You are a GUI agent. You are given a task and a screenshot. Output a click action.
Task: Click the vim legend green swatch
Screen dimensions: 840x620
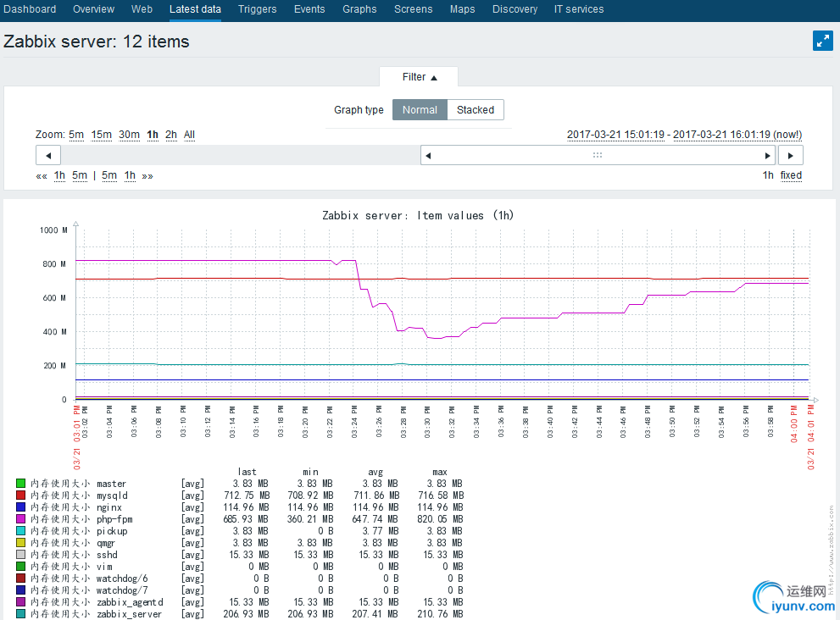(21, 567)
